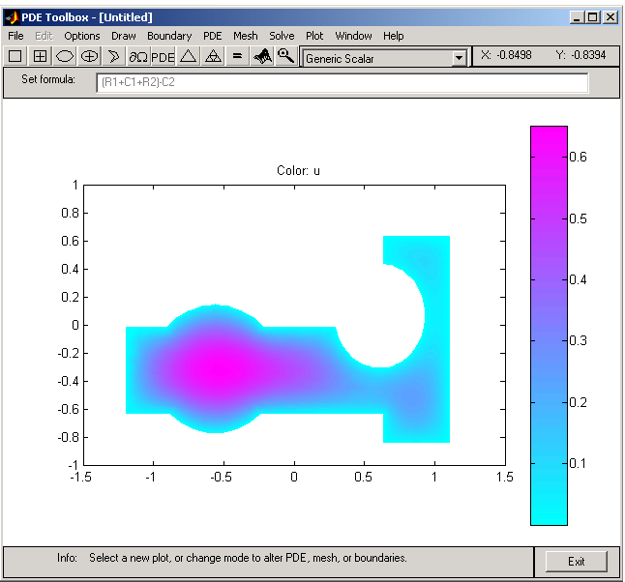Open the PDE menu

[x=213, y=36]
